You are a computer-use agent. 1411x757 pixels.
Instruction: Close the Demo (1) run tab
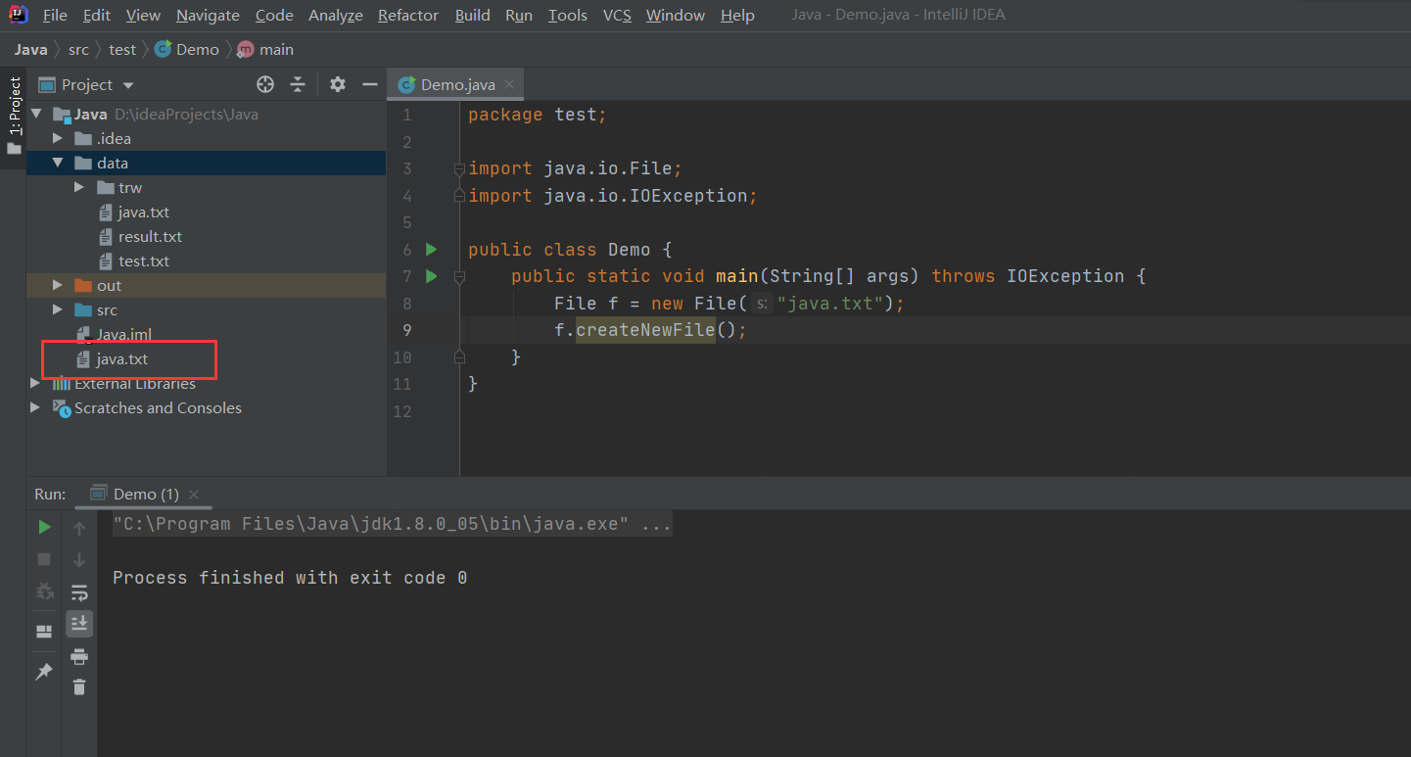194,495
